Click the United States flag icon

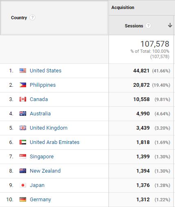23,71
